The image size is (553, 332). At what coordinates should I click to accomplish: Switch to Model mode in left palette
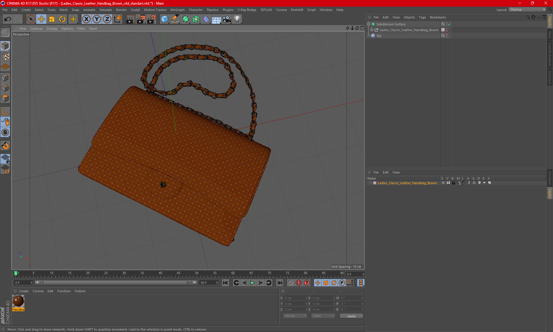point(5,46)
